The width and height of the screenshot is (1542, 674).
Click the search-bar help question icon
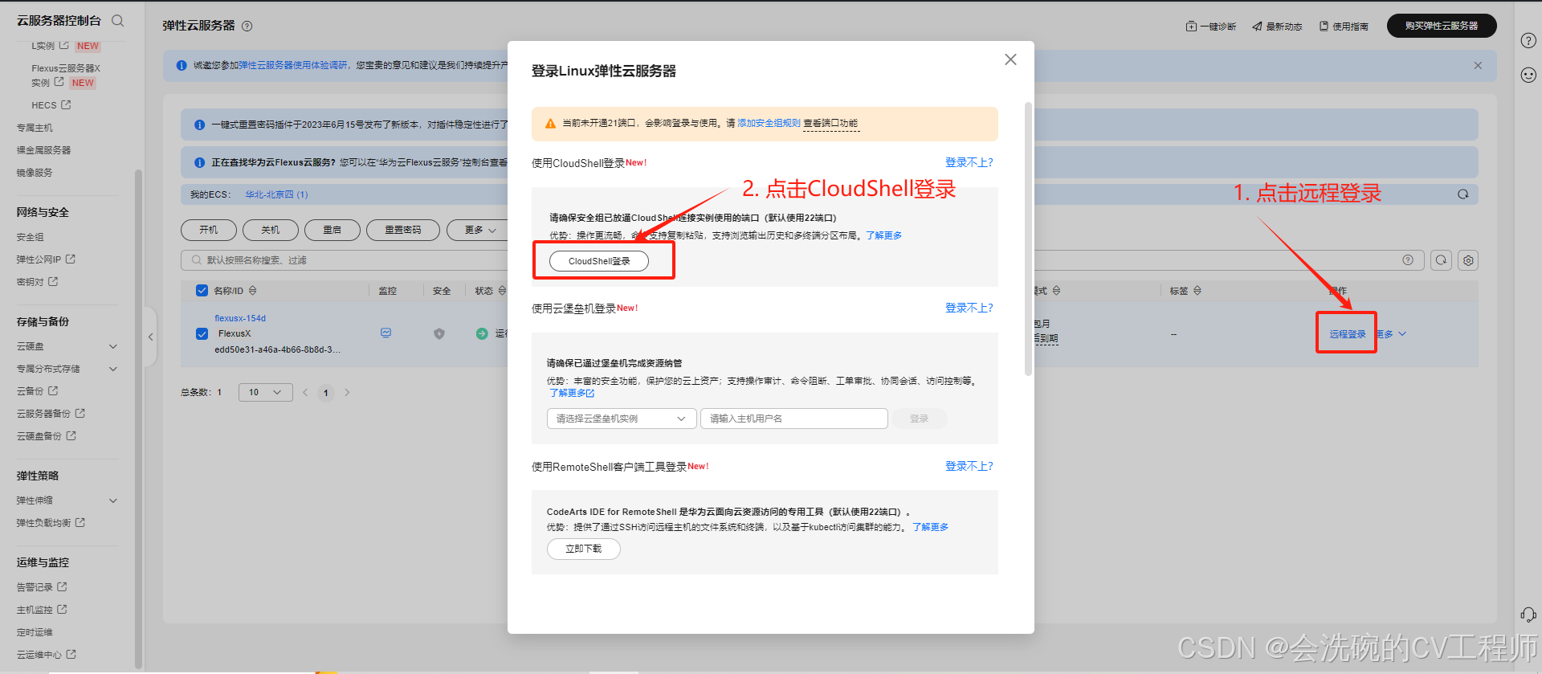pos(1407,260)
